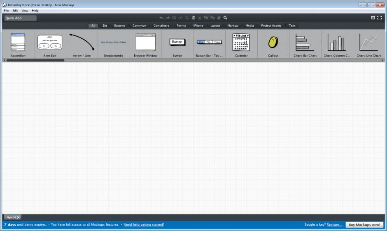Open the Layout category
This screenshot has height=231, width=387.
point(215,26)
